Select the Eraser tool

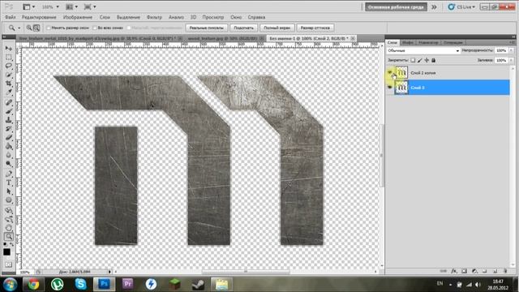tap(8, 137)
